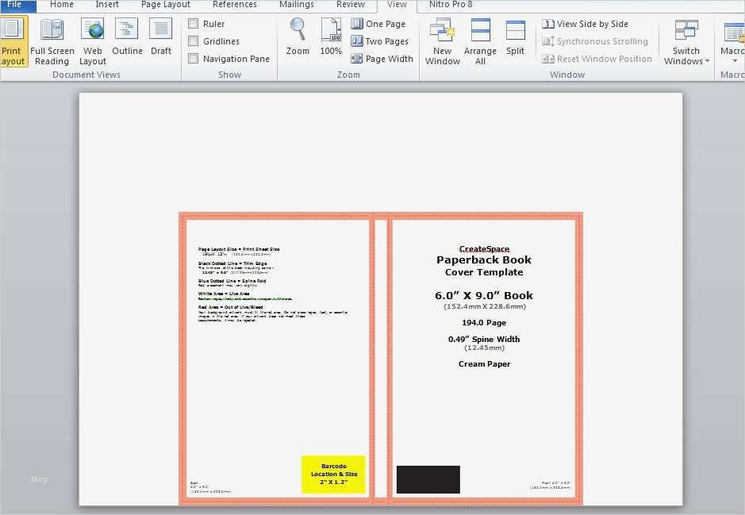
Task: Toggle the Gridlines checkbox
Action: pos(194,41)
